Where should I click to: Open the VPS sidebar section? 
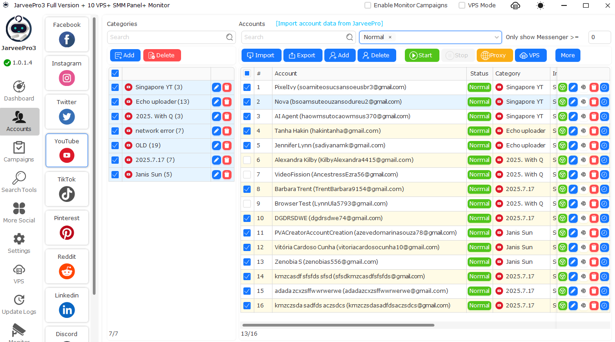point(19,274)
